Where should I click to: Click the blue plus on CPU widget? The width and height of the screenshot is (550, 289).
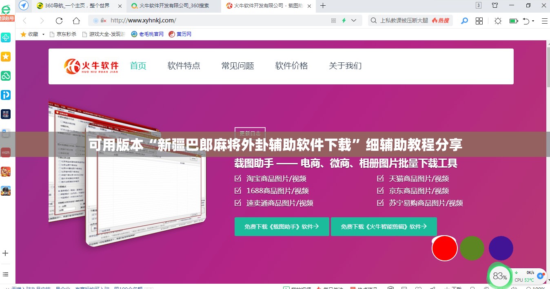tap(541, 276)
